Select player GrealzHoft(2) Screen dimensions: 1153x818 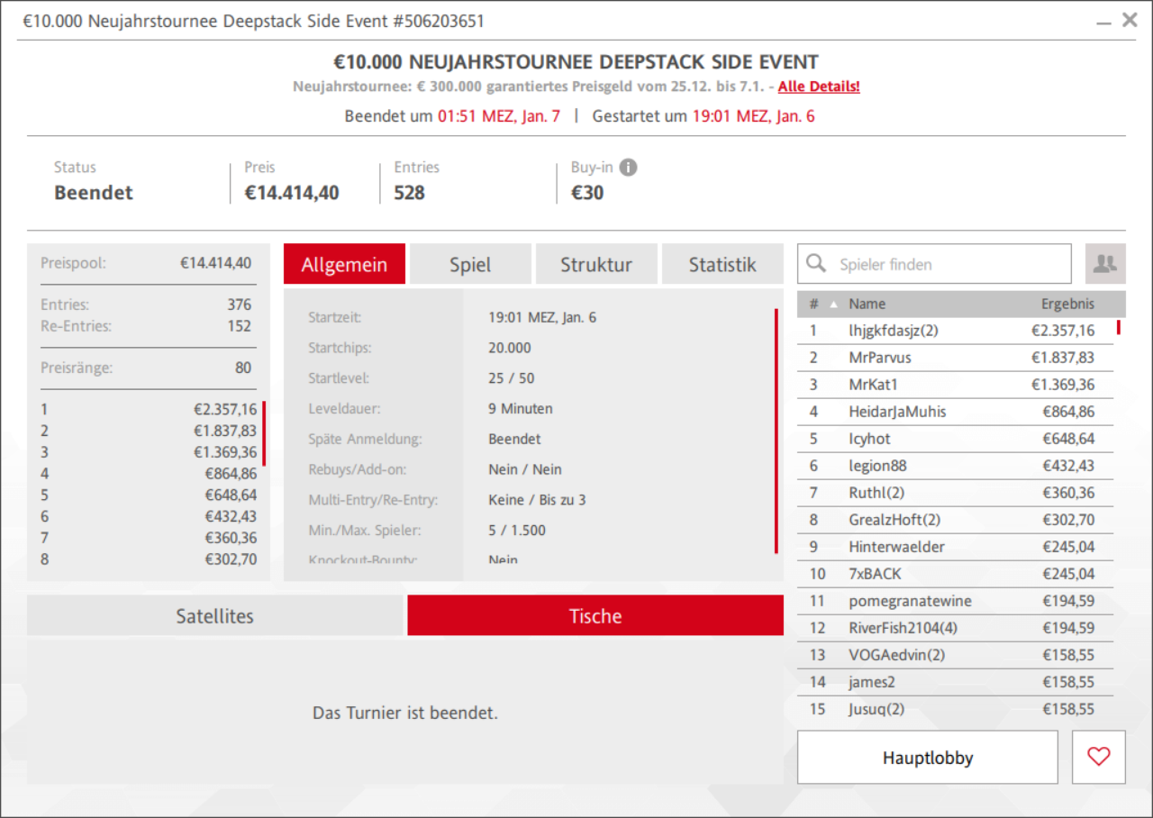tap(955, 520)
